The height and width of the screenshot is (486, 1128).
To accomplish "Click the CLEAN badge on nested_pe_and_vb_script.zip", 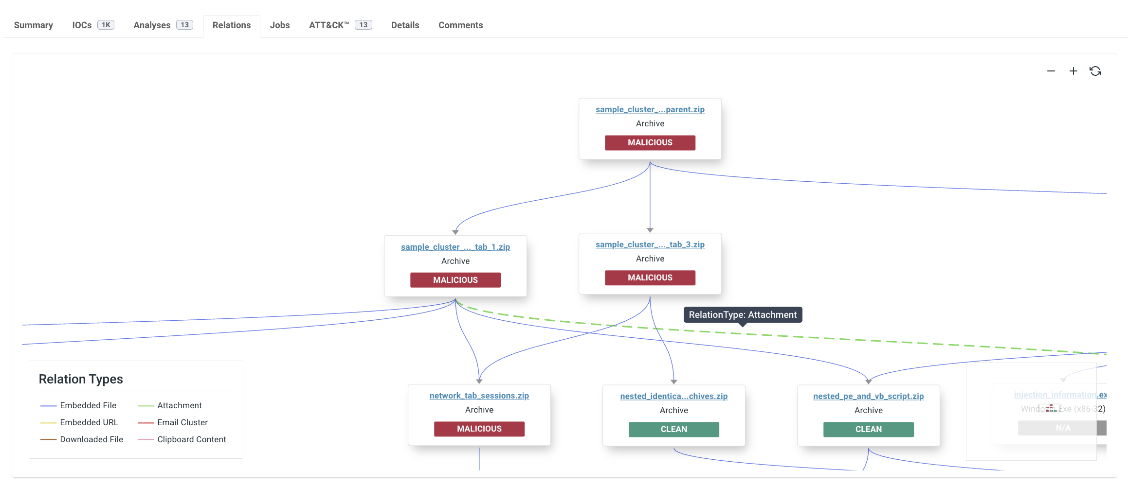I will (x=868, y=429).
